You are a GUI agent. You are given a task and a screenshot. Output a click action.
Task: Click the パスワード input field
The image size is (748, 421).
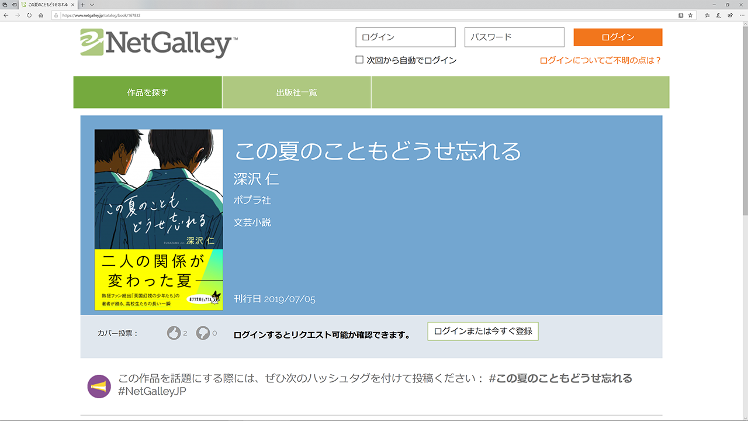pos(514,37)
